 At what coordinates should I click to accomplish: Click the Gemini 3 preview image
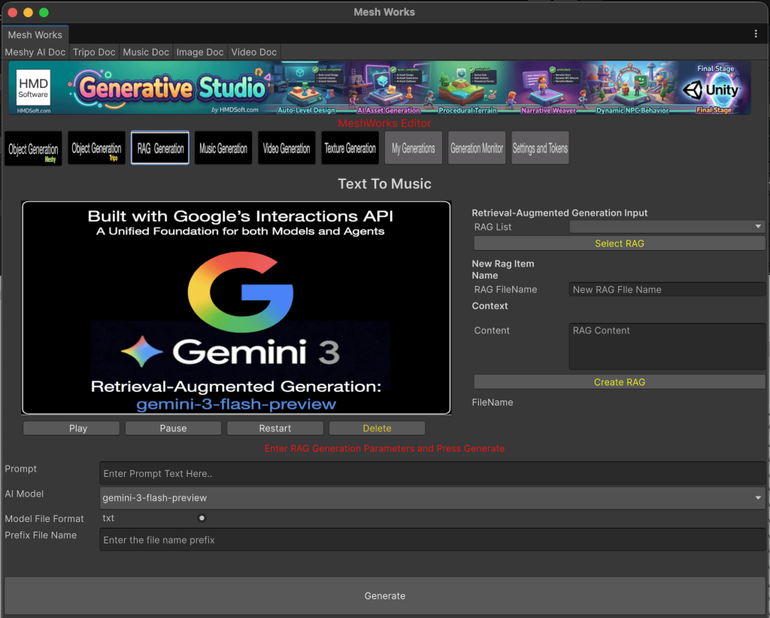(x=236, y=308)
